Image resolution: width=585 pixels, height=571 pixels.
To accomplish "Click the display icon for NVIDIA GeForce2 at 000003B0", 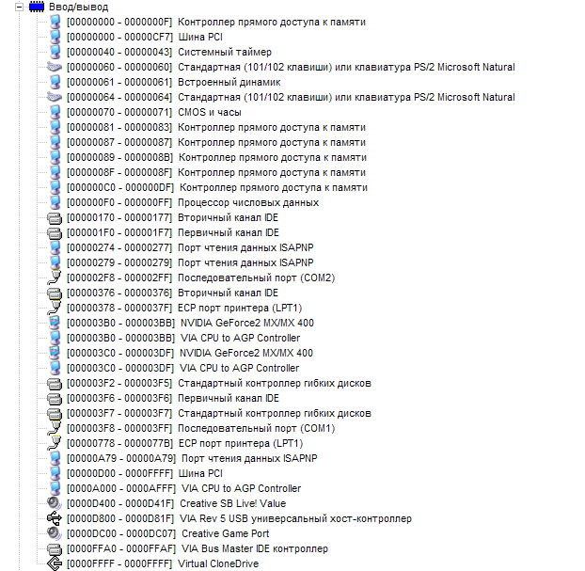I will coord(55,324).
